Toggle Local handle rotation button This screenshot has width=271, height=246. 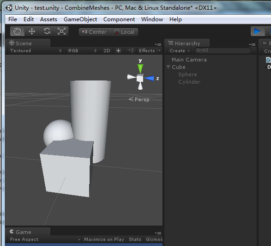[123, 32]
